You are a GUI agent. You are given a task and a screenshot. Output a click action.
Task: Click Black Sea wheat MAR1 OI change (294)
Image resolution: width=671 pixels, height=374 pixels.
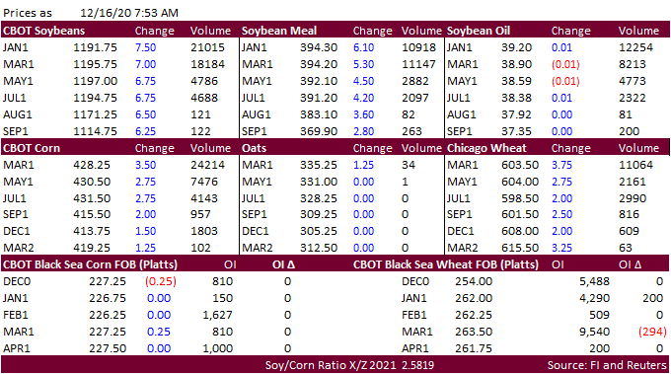(x=652, y=332)
